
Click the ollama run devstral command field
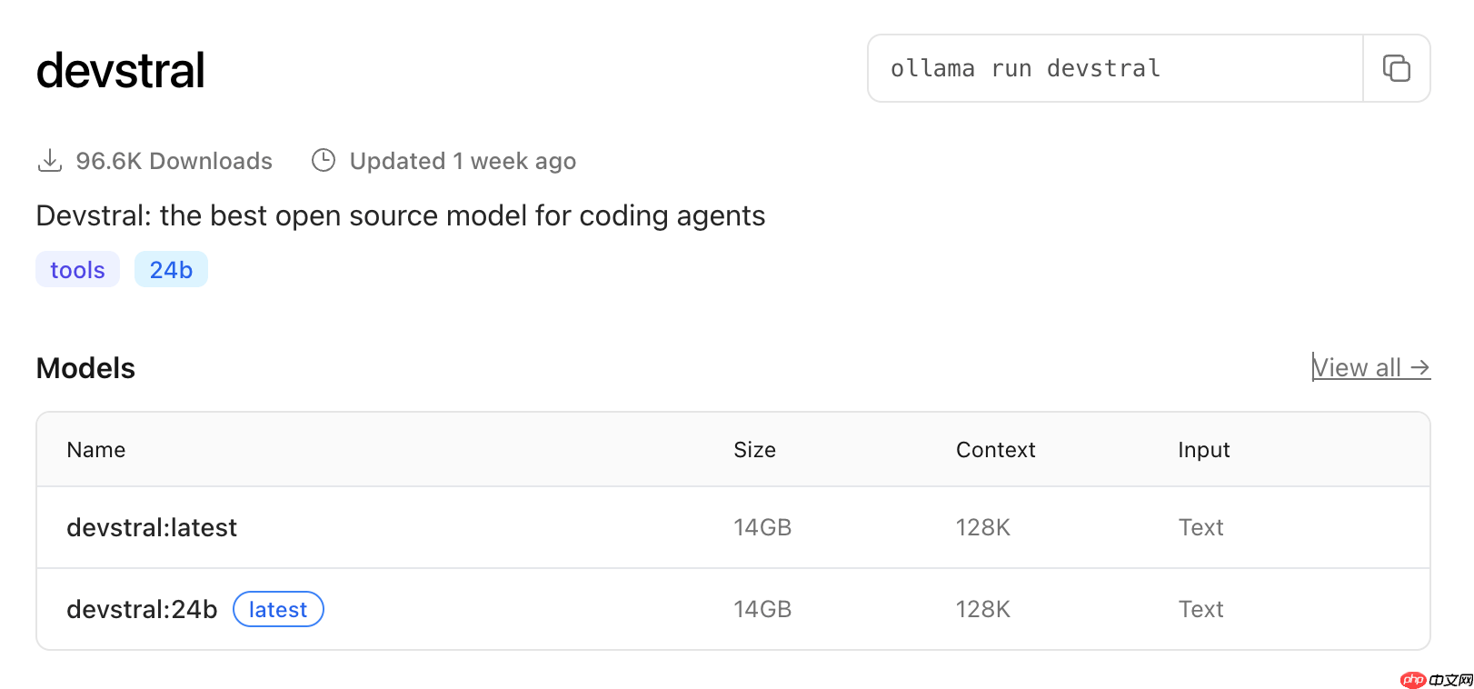click(1116, 68)
